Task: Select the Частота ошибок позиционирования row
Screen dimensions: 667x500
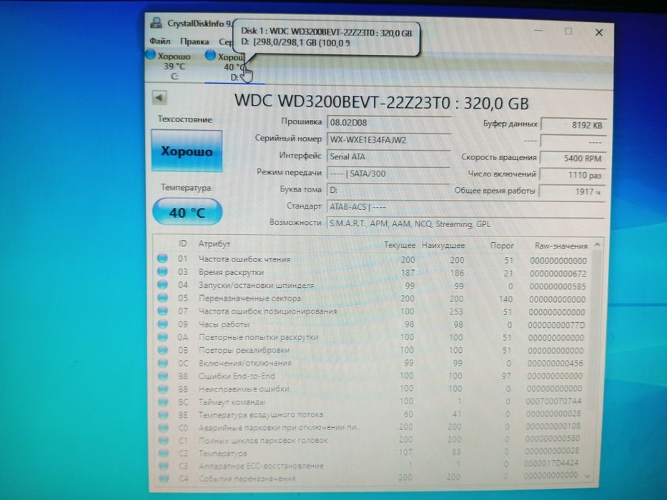Action: [x=372, y=311]
